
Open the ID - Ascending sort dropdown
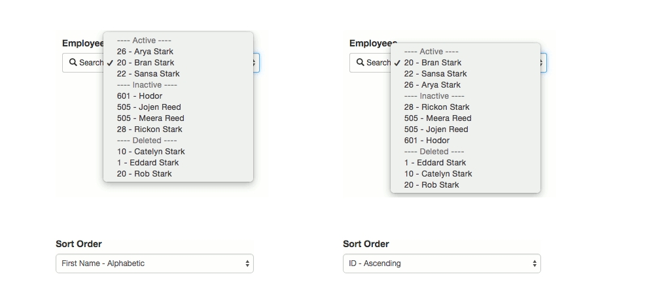tap(442, 263)
